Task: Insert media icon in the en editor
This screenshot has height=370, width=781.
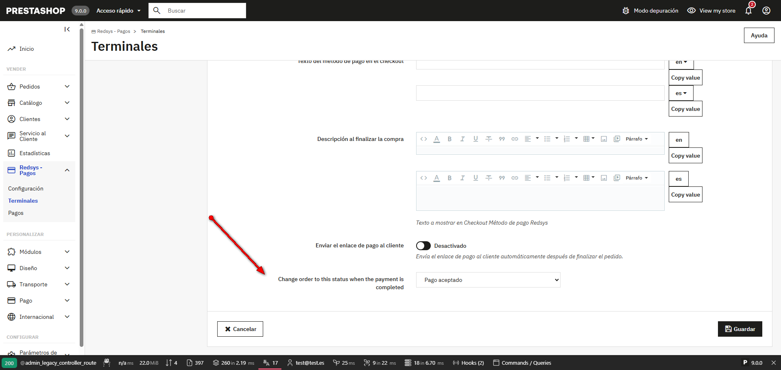Action: 617,139
